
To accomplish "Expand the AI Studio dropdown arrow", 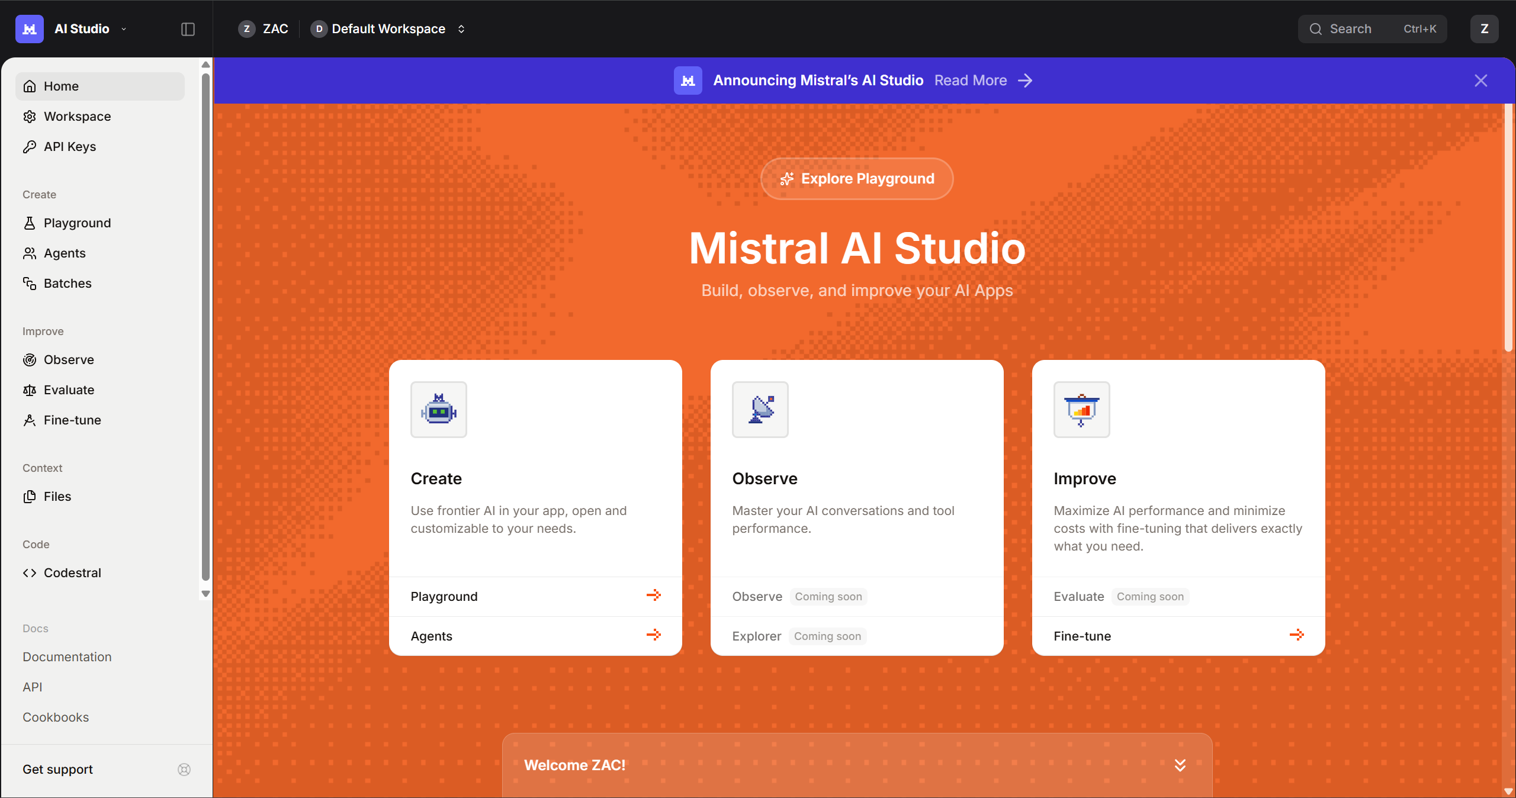I will 123,29.
